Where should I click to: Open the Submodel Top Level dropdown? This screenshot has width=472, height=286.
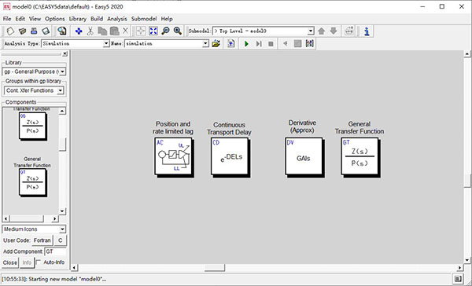tap(311, 31)
